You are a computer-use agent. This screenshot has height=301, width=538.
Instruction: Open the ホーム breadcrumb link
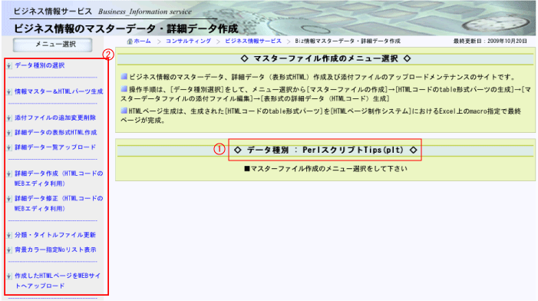click(x=143, y=41)
